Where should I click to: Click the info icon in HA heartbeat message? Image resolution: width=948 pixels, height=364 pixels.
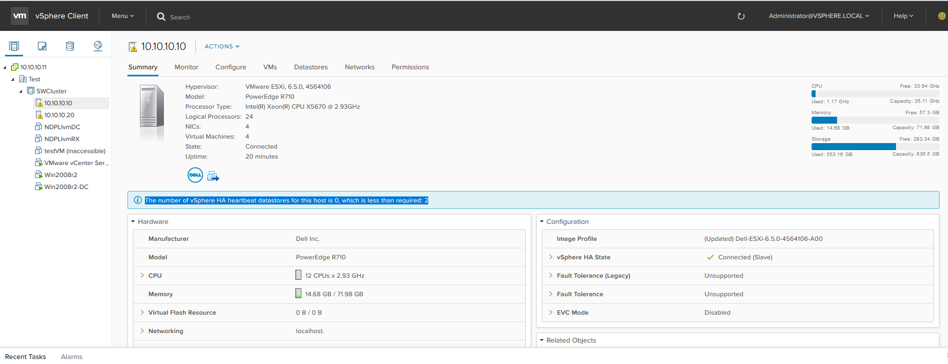[138, 200]
